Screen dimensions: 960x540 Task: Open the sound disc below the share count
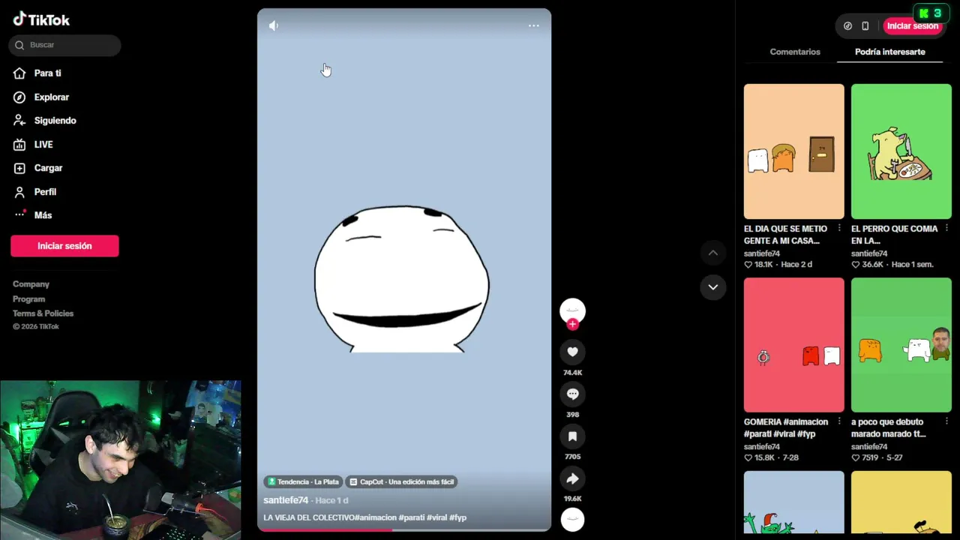[572, 519]
